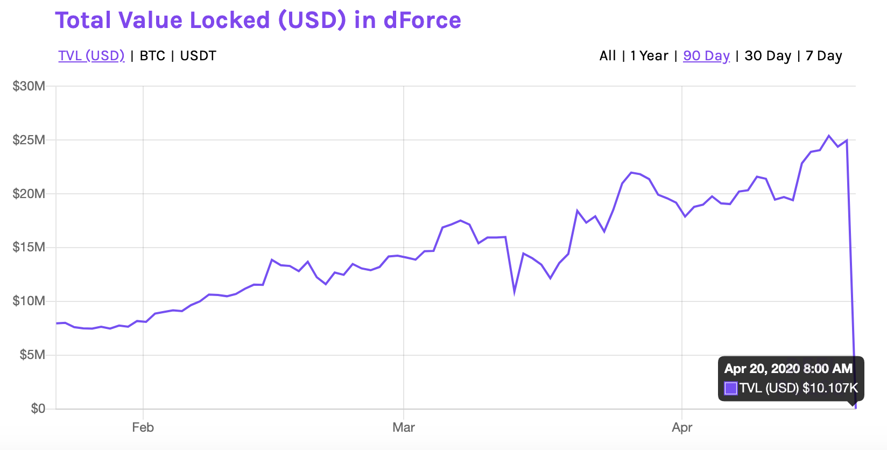Switch chart denomination to USDT
887x450 pixels.
pos(198,55)
